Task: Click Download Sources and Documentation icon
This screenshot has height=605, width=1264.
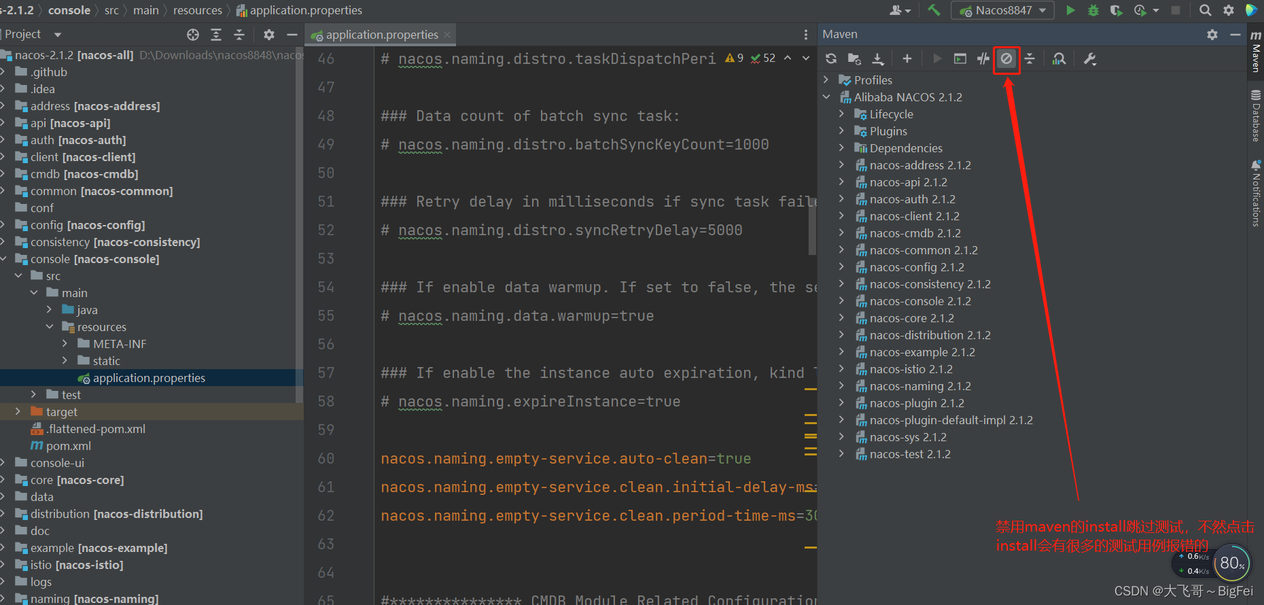Action: coord(878,59)
